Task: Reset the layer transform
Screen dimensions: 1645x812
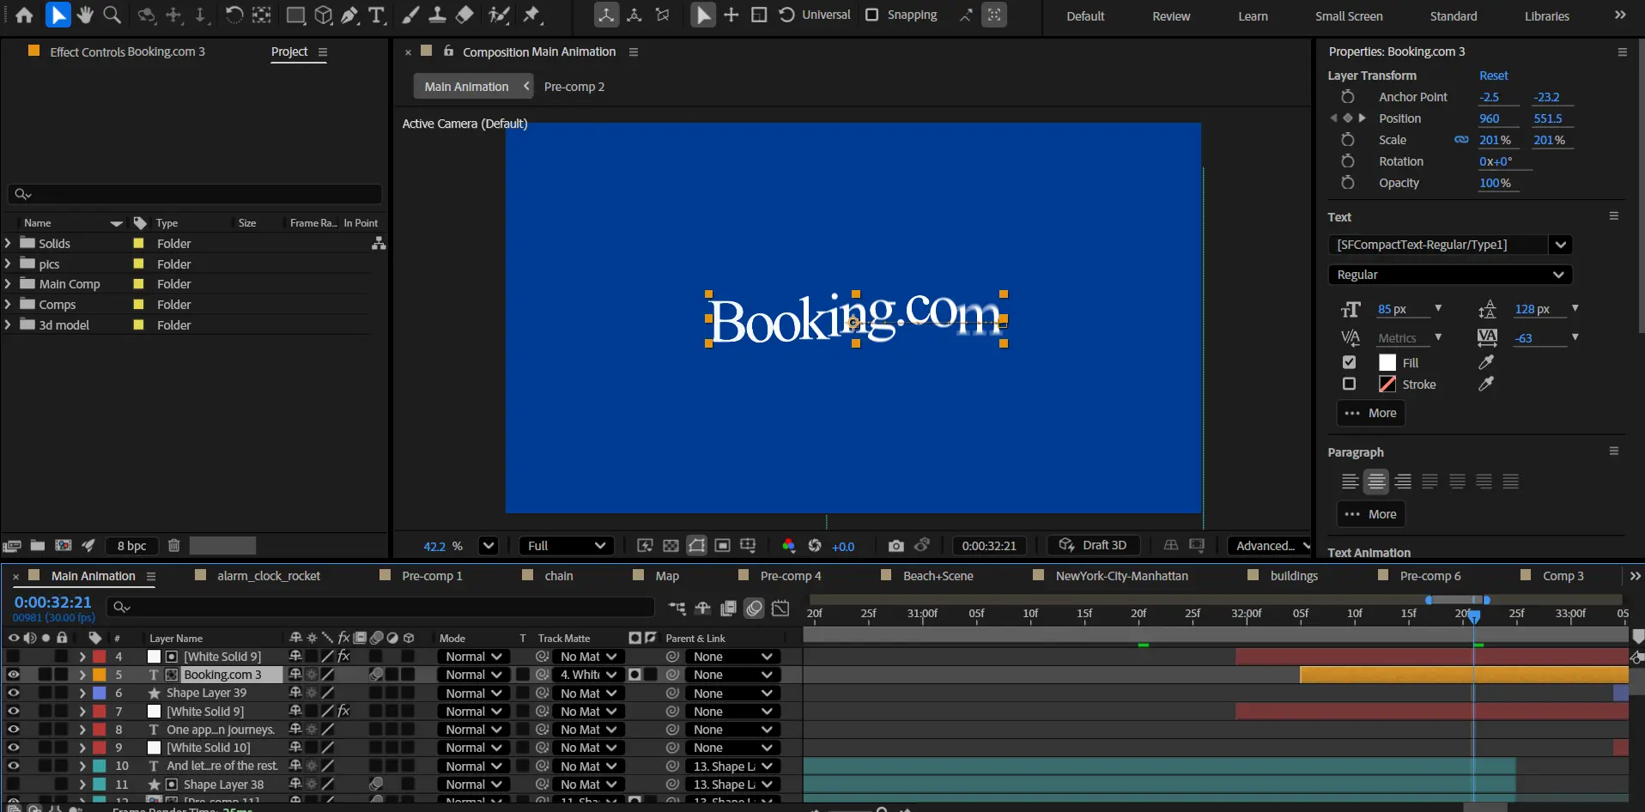Action: coord(1493,76)
